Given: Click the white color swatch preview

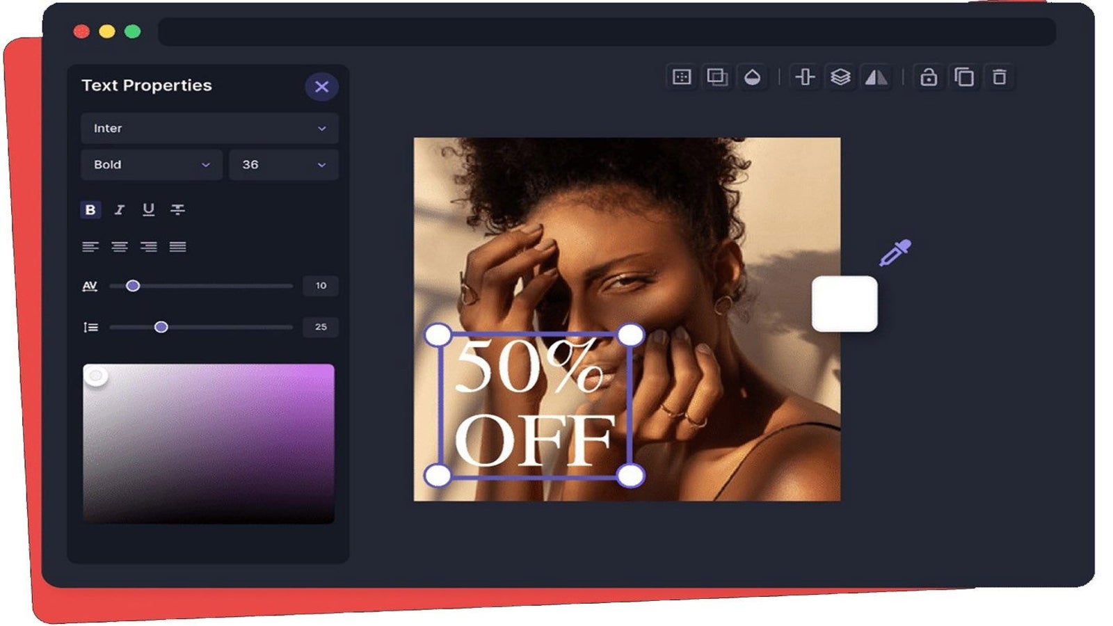Looking at the screenshot, I should tap(844, 304).
